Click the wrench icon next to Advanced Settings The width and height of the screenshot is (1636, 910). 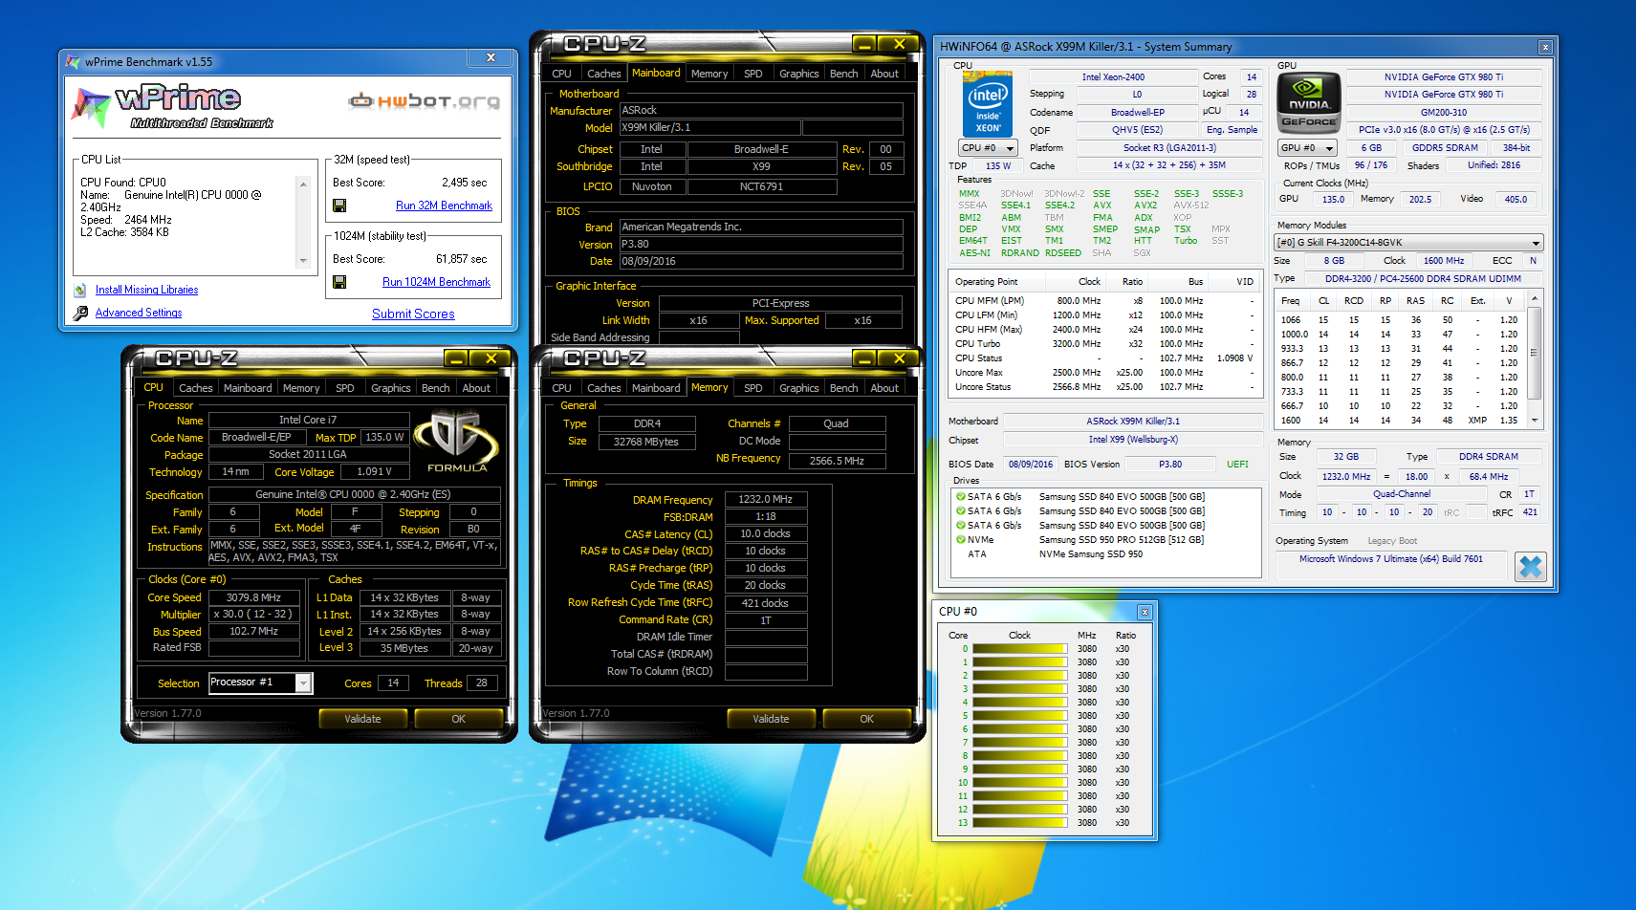tap(80, 313)
